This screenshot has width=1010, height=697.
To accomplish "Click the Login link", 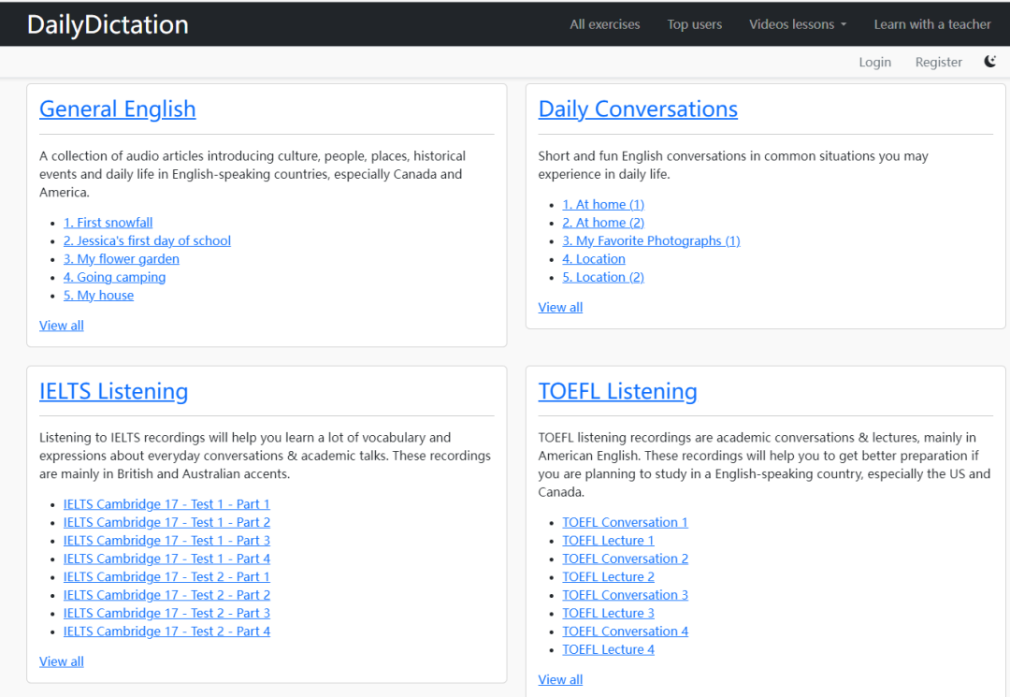I will [874, 62].
